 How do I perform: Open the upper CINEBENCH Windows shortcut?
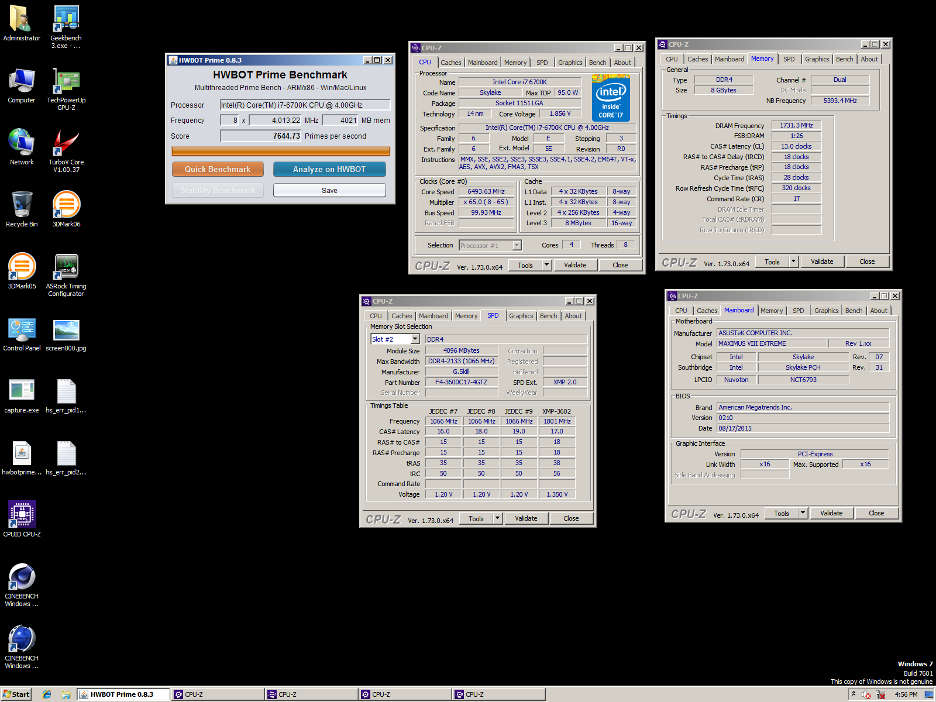coord(22,585)
